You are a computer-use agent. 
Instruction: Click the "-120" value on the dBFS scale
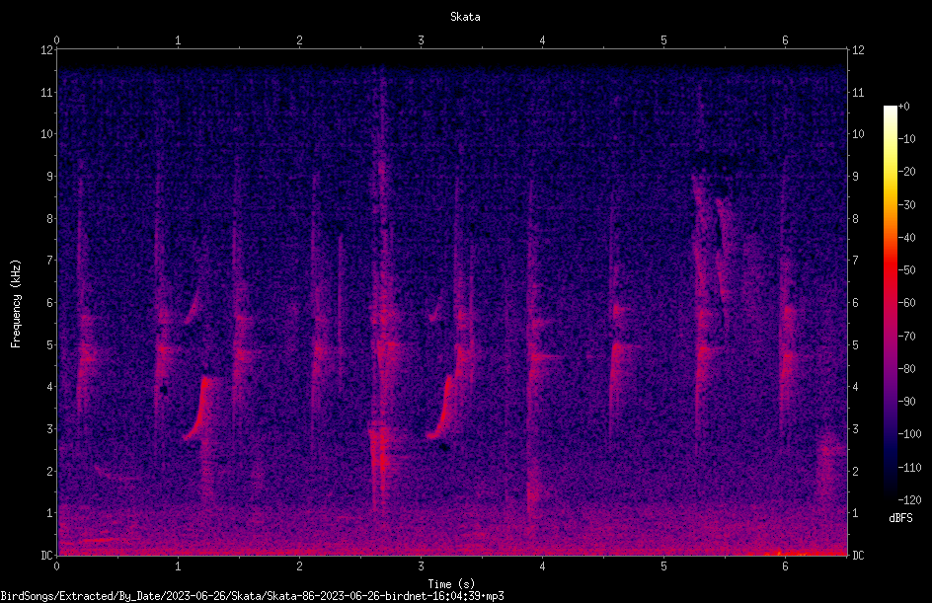[909, 500]
